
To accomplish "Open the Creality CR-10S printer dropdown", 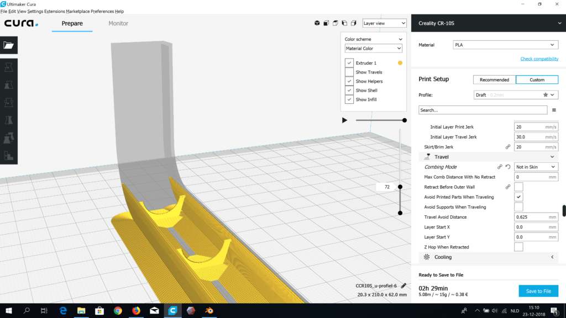I will tap(489, 23).
